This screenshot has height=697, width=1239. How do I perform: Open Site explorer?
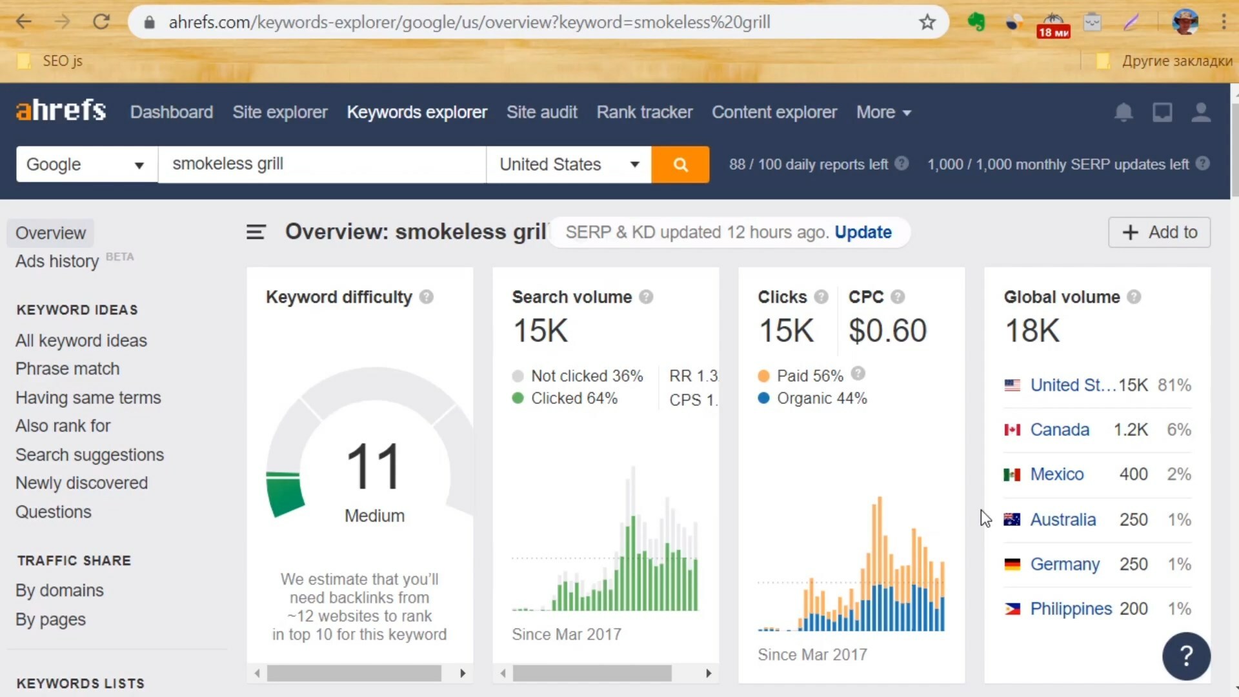(x=280, y=112)
